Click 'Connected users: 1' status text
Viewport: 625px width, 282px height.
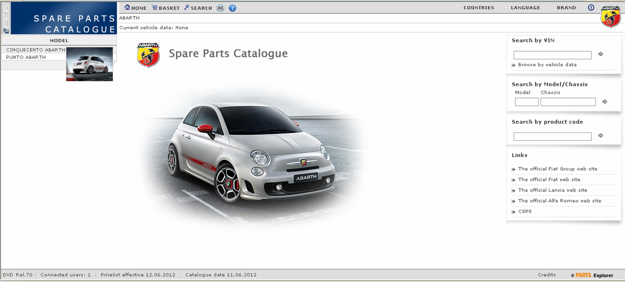[x=65, y=275]
